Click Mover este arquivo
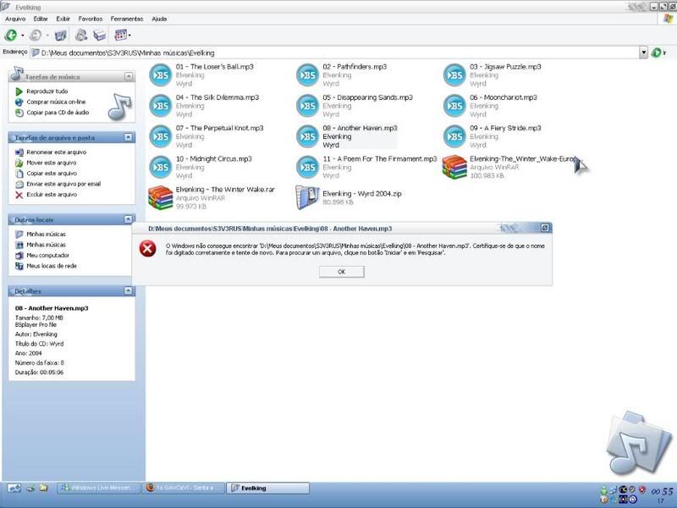 pos(52,163)
